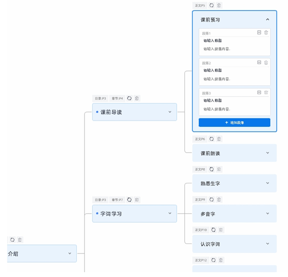Regenerate the 章节:P4 node via refresh icon
Viewport: 288px width, 277px height.
[129, 98]
